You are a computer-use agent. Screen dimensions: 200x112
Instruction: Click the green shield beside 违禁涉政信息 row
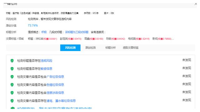tap(12, 93)
